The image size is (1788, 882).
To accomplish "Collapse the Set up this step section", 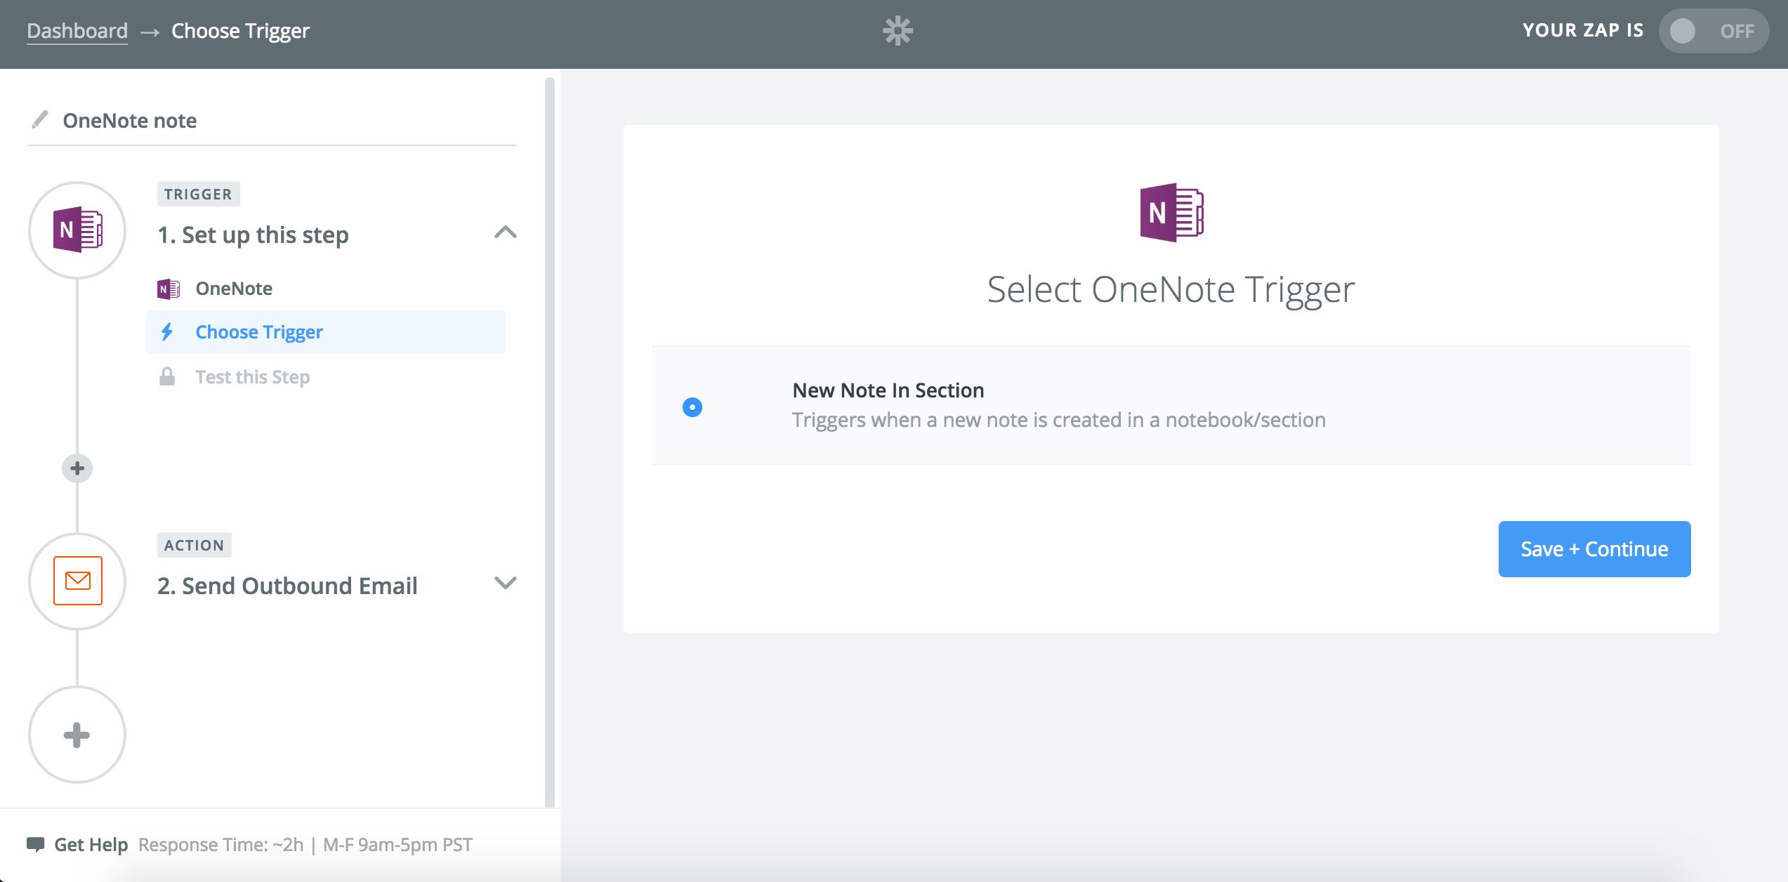I will point(506,232).
